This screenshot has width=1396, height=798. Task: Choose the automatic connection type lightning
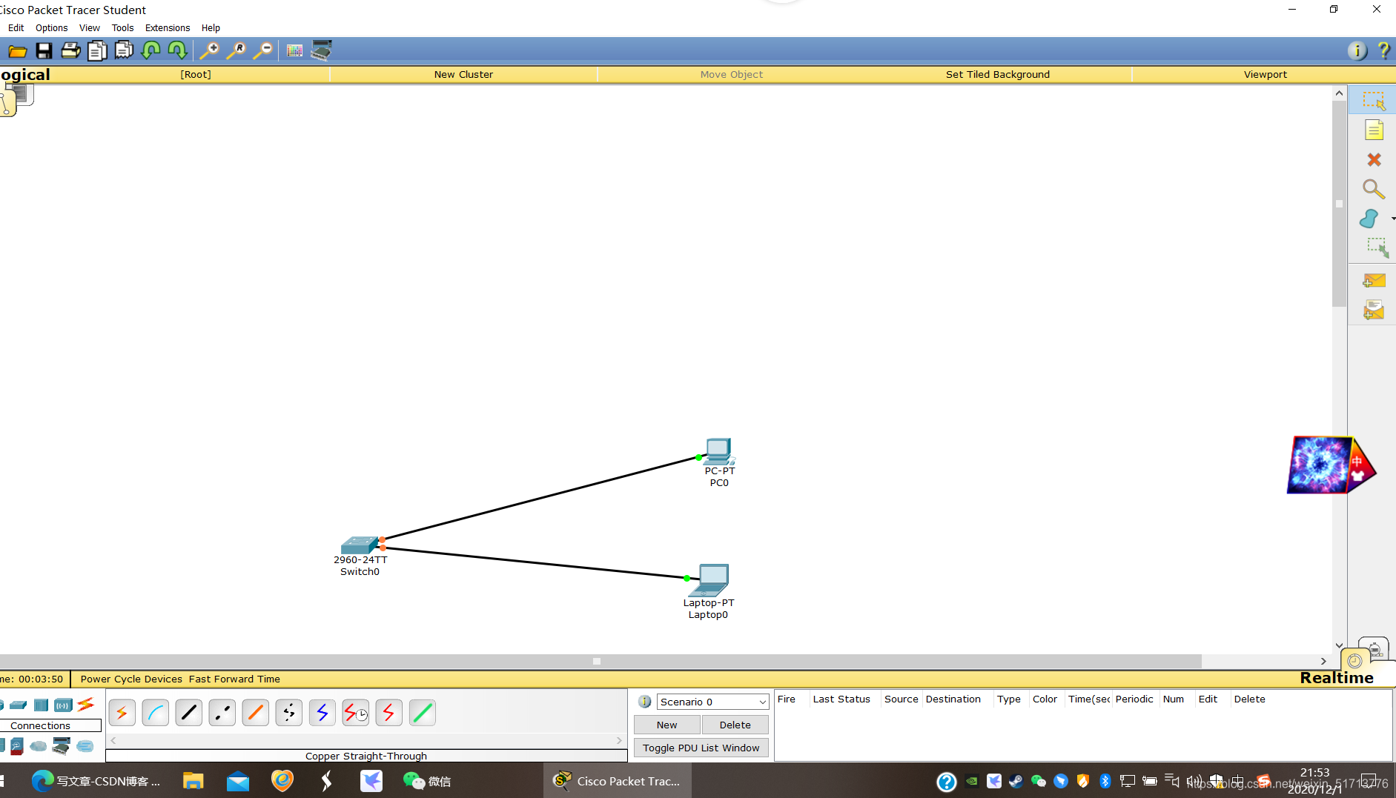122,713
